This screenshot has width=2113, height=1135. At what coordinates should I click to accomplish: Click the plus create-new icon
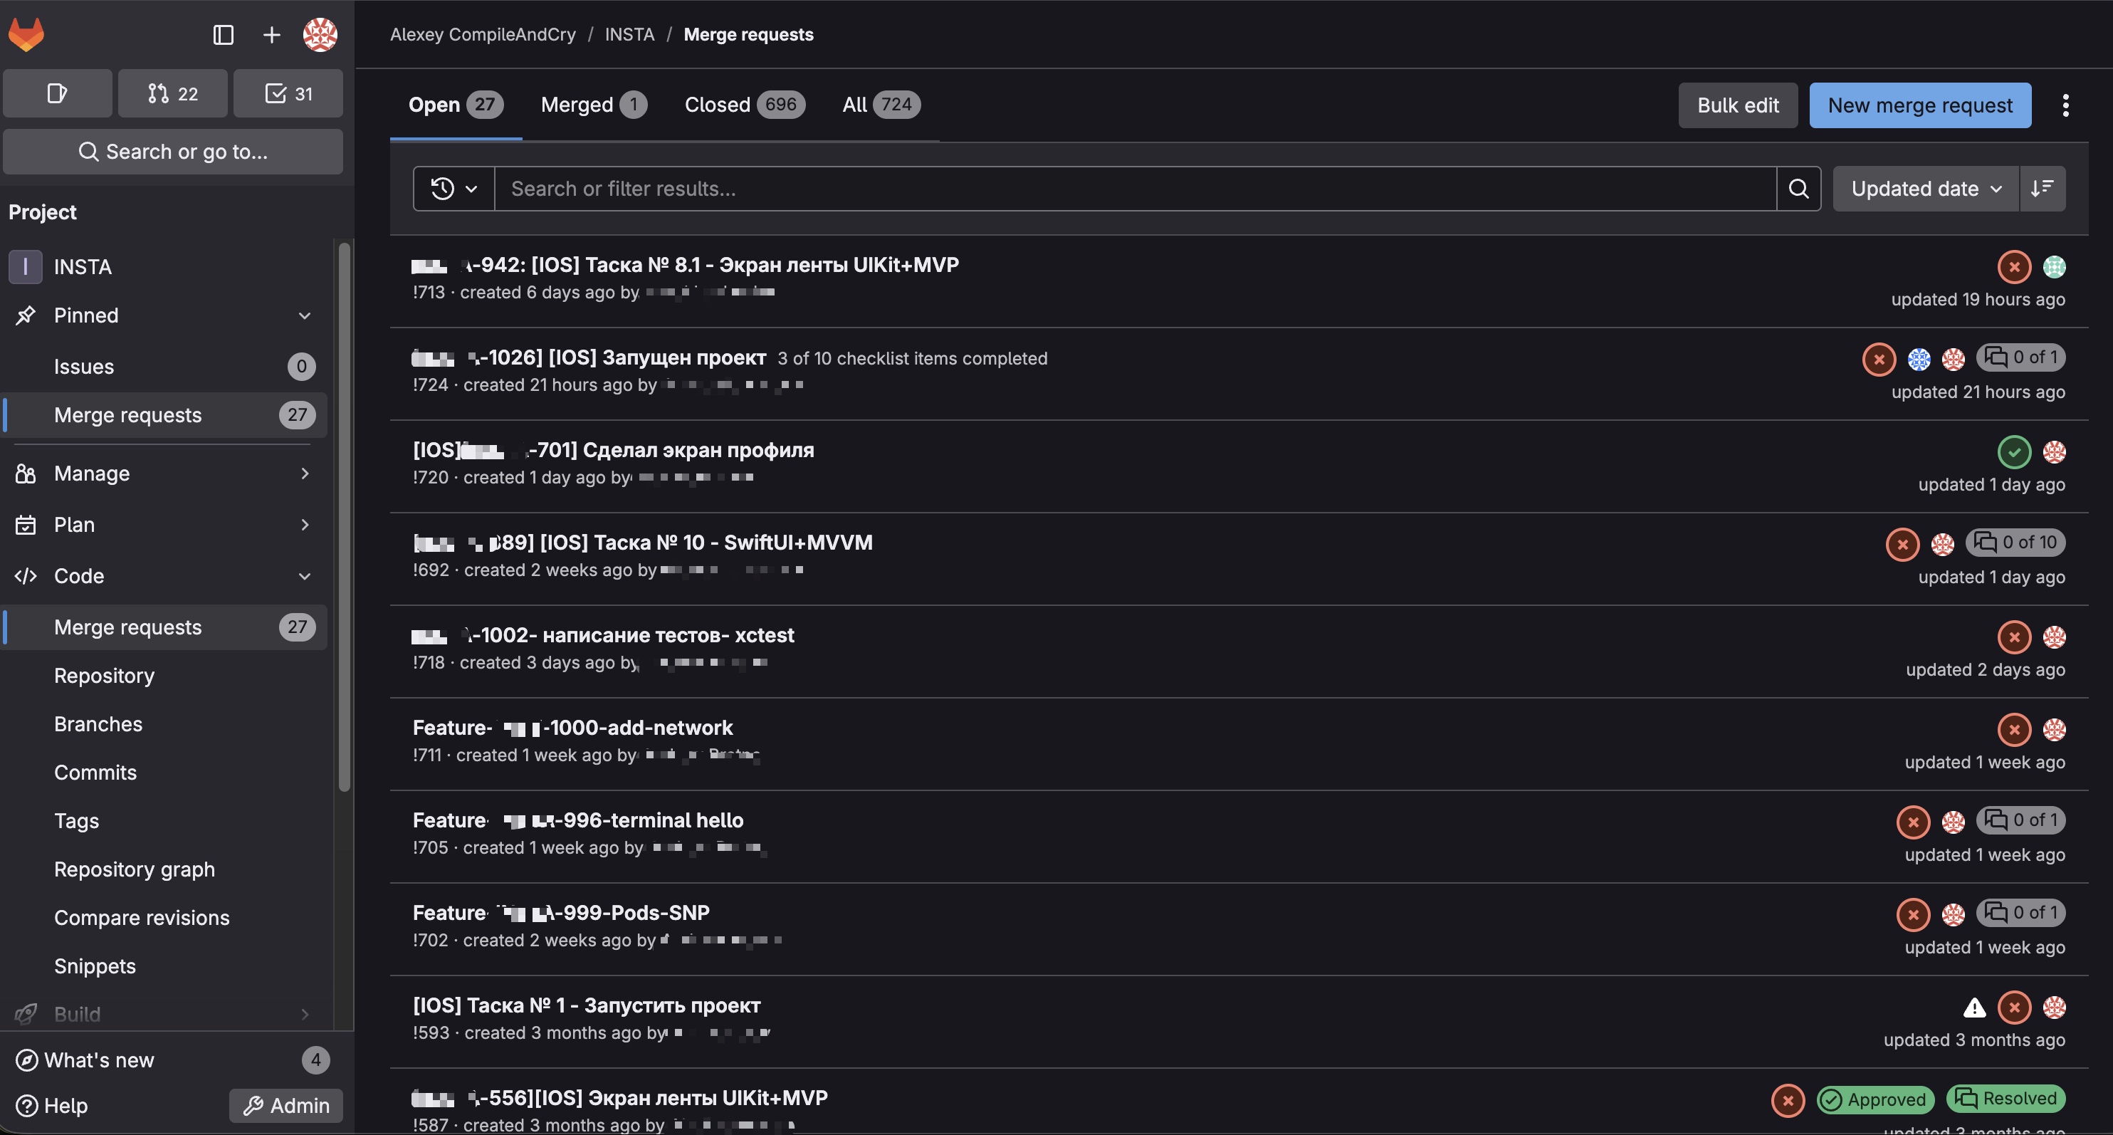[271, 34]
